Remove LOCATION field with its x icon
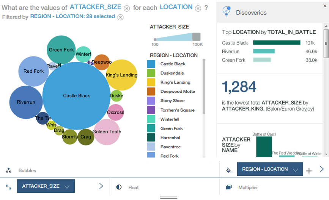Image resolution: width=329 pixels, height=200 pixels. (198, 8)
